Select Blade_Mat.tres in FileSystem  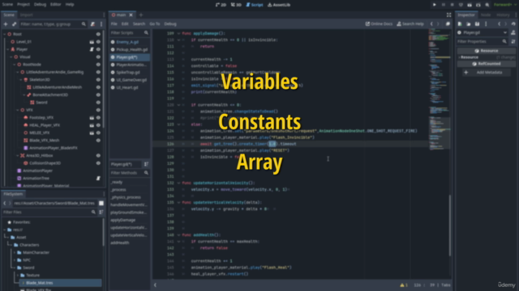61,283
